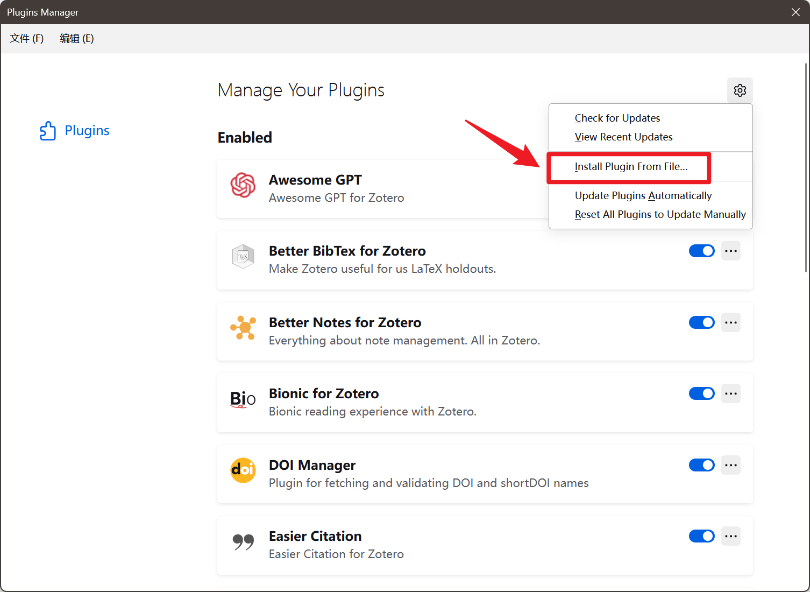Click the Plugins puzzle piece icon
The height and width of the screenshot is (592, 810).
tap(48, 131)
